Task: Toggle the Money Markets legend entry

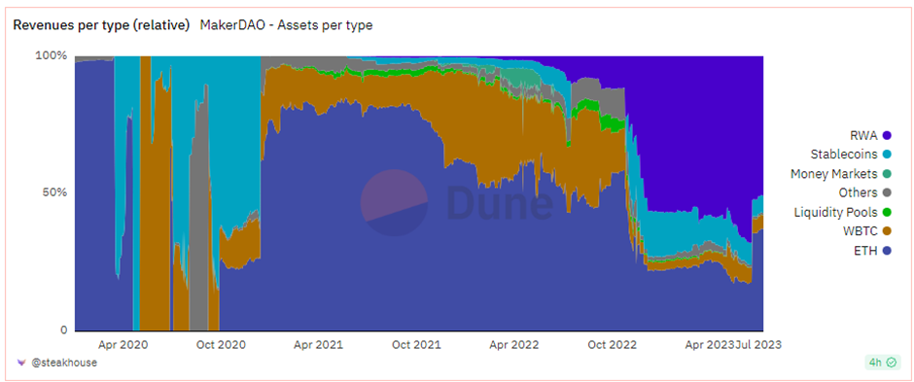Action: tap(840, 174)
